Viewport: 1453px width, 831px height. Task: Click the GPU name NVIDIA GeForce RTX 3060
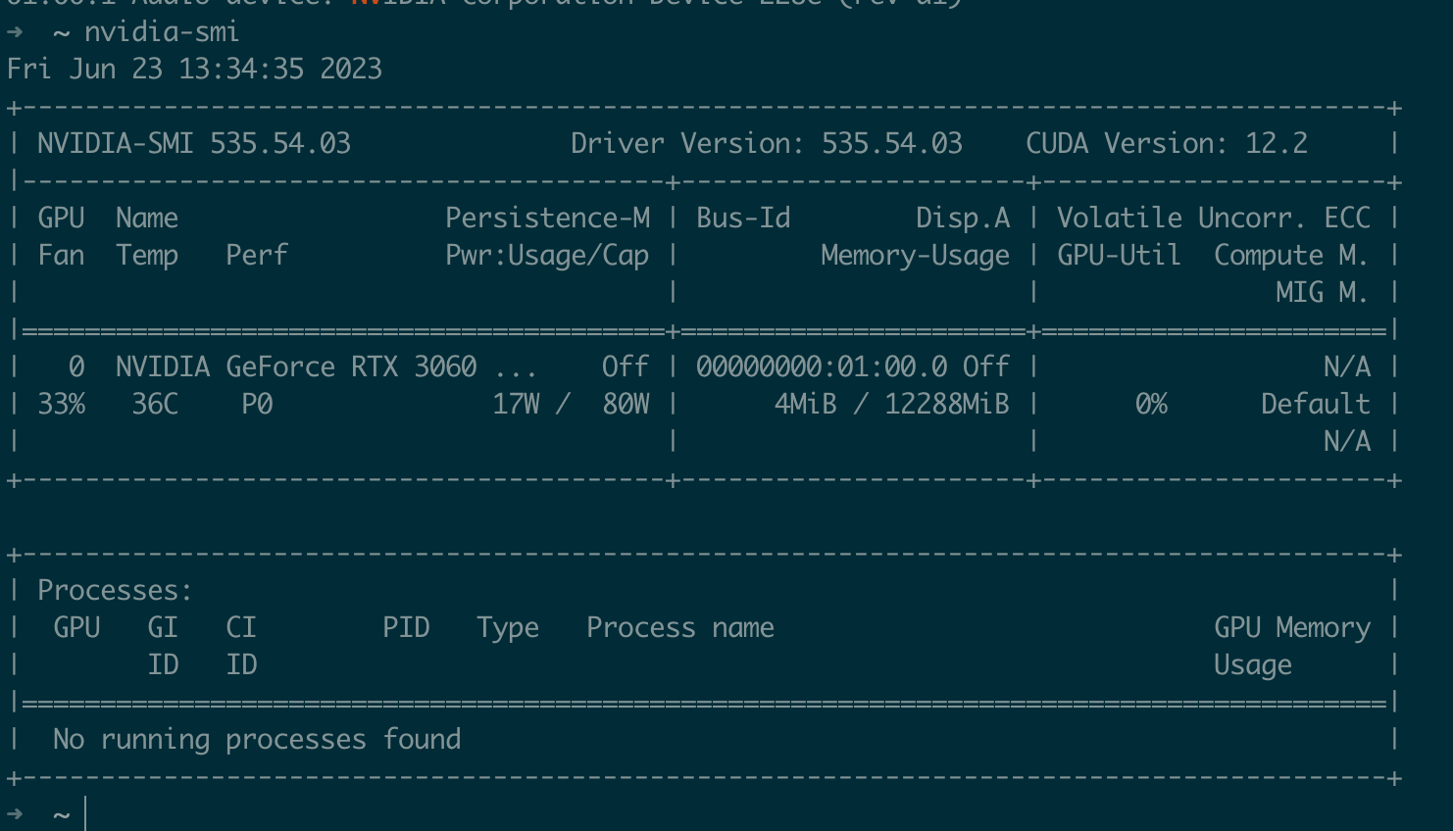click(x=296, y=367)
